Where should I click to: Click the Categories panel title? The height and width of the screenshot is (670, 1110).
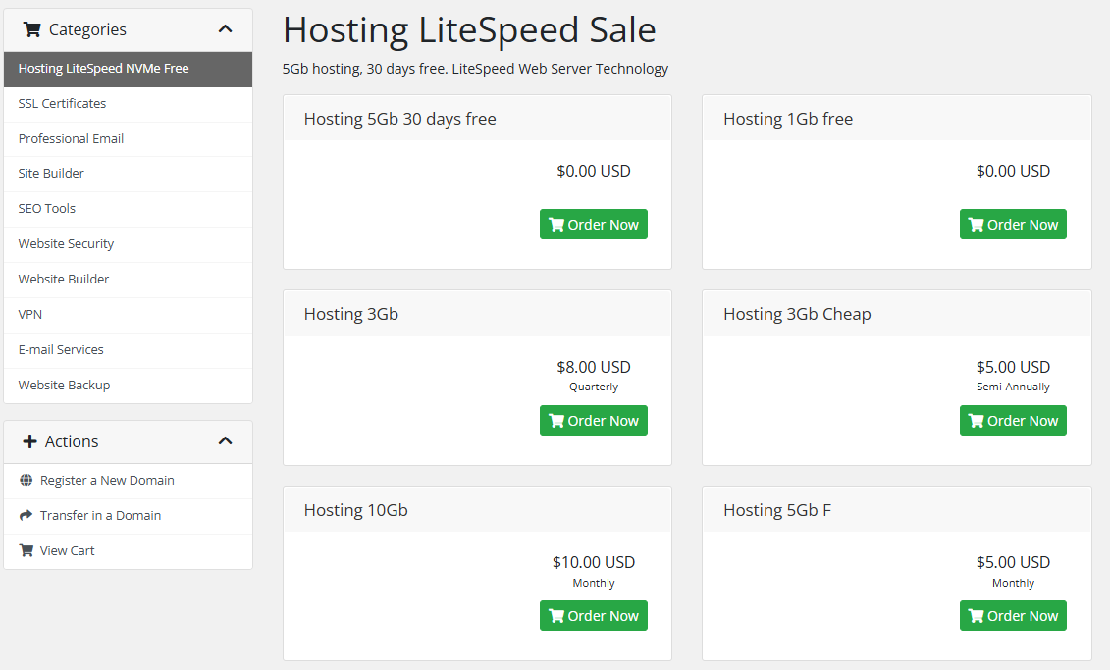pyautogui.click(x=87, y=29)
